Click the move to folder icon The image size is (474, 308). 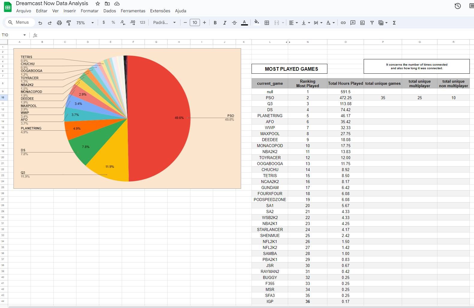107,4
